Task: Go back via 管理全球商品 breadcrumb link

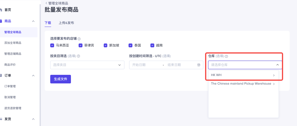Action: [x=57, y=3]
